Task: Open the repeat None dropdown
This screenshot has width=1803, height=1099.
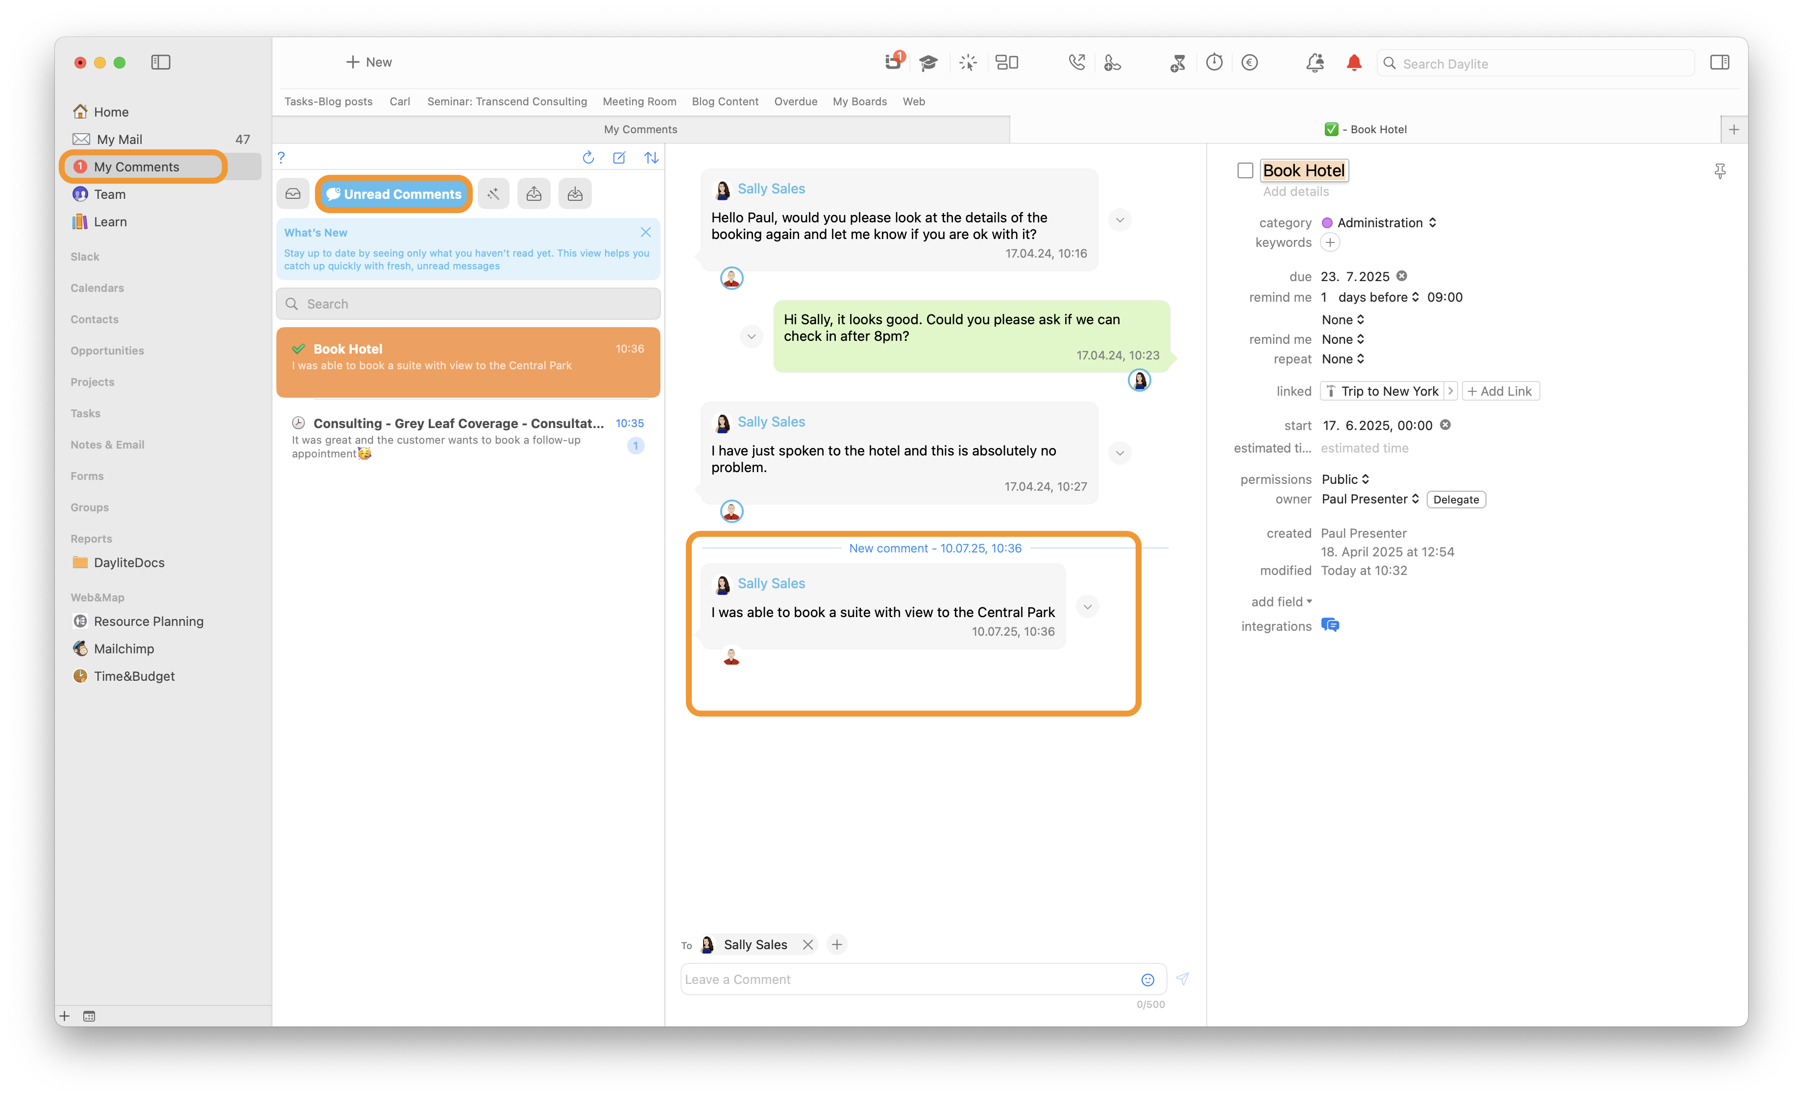Action: [x=1342, y=358]
